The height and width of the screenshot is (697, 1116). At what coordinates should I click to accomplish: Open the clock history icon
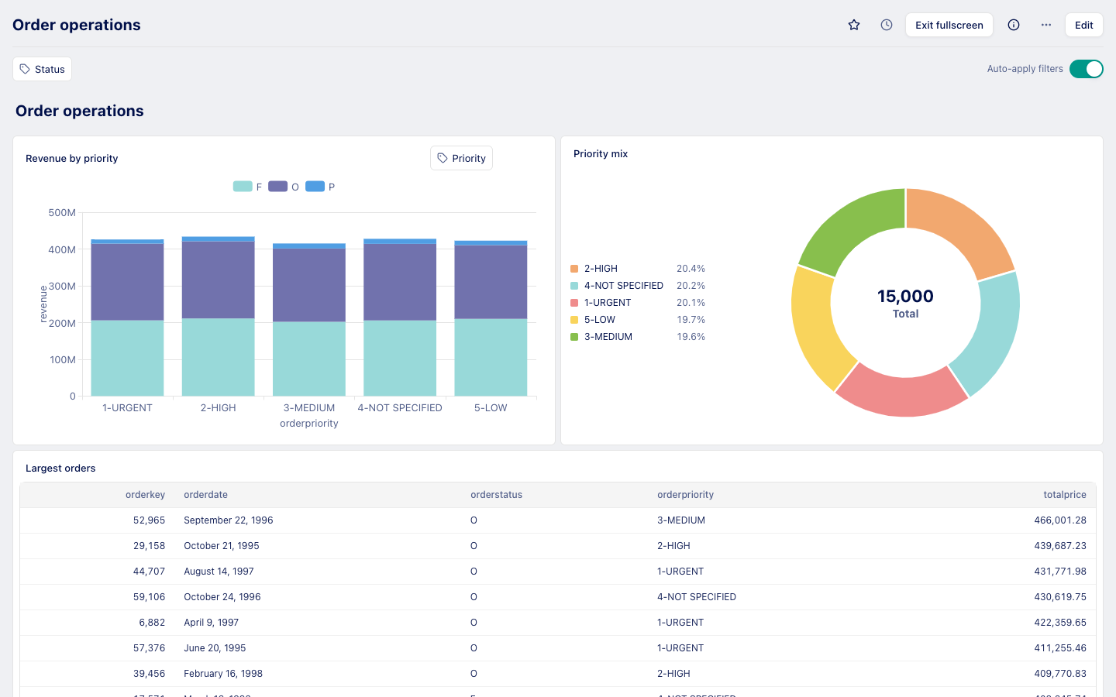pos(887,25)
